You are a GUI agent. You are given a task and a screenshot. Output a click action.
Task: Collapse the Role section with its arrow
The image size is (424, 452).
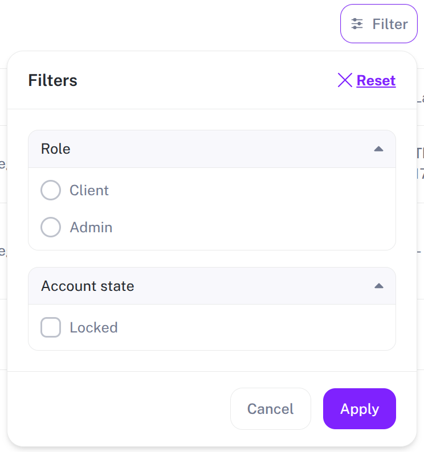pos(378,149)
